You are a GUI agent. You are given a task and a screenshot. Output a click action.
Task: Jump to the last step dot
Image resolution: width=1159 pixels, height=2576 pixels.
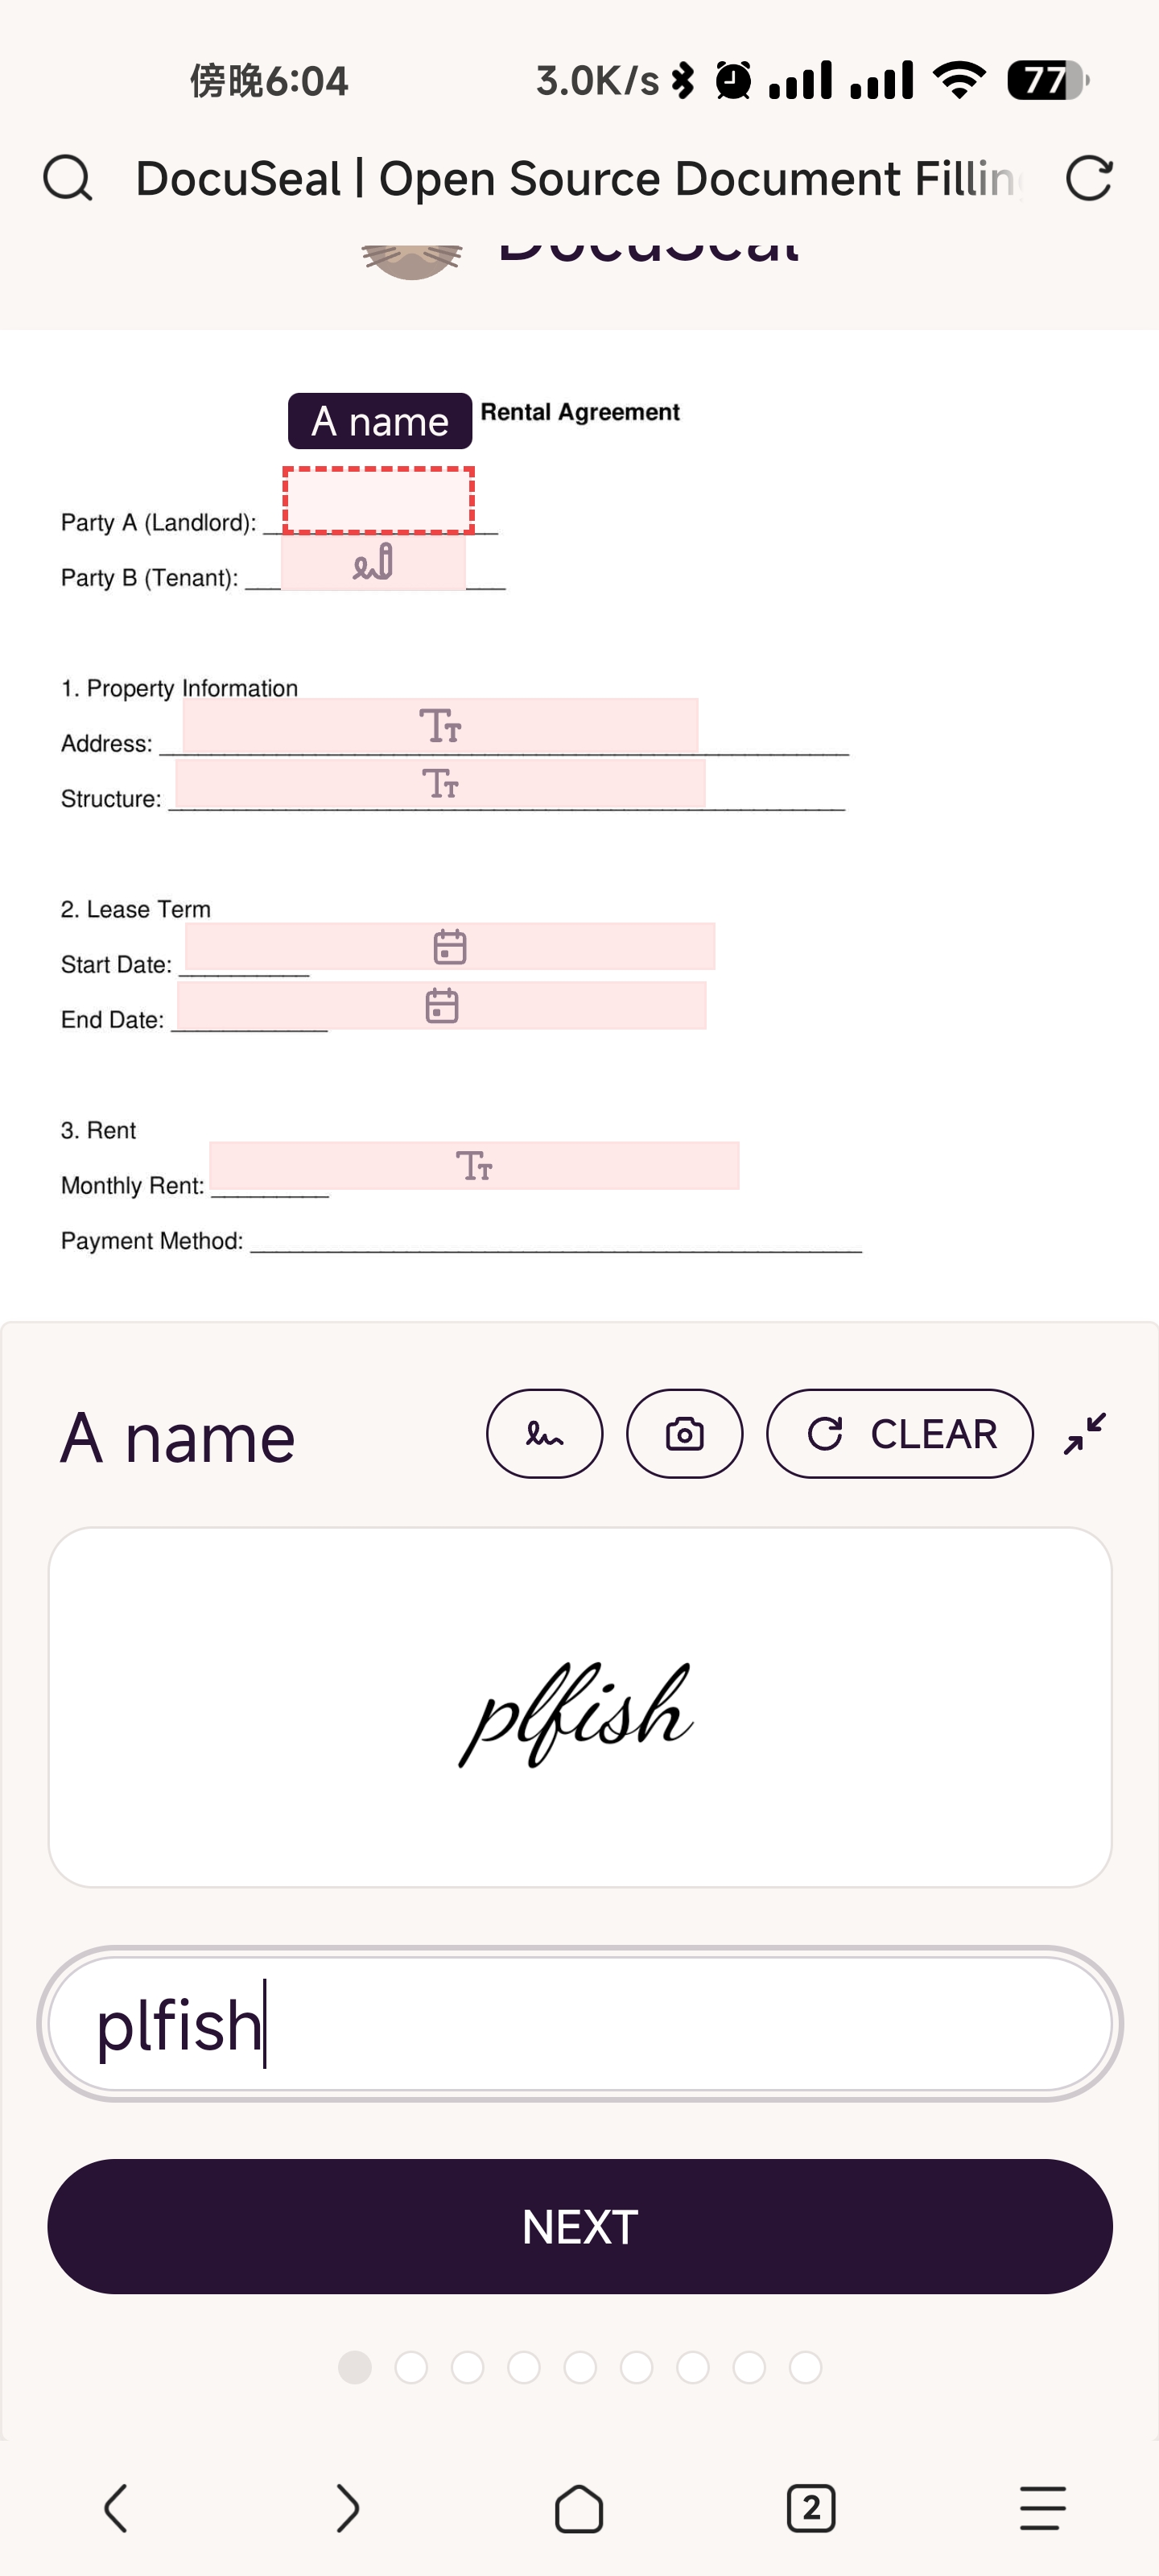(x=805, y=2367)
